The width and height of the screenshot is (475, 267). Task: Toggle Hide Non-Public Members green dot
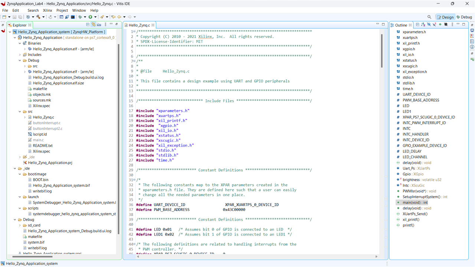pos(440,24)
